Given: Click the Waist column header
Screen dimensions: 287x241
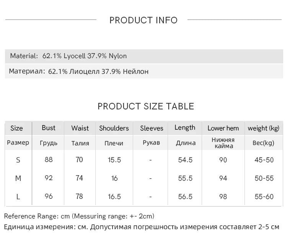Looking at the screenshot, I should (80, 128).
